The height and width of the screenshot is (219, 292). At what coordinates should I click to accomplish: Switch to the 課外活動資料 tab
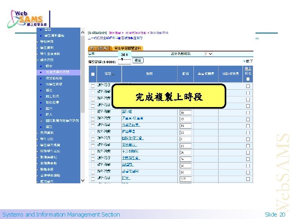100,48
